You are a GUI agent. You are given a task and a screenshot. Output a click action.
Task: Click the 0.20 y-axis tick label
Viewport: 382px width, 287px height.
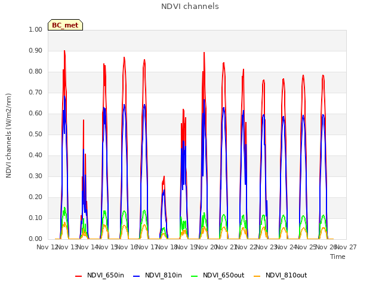tap(36, 197)
